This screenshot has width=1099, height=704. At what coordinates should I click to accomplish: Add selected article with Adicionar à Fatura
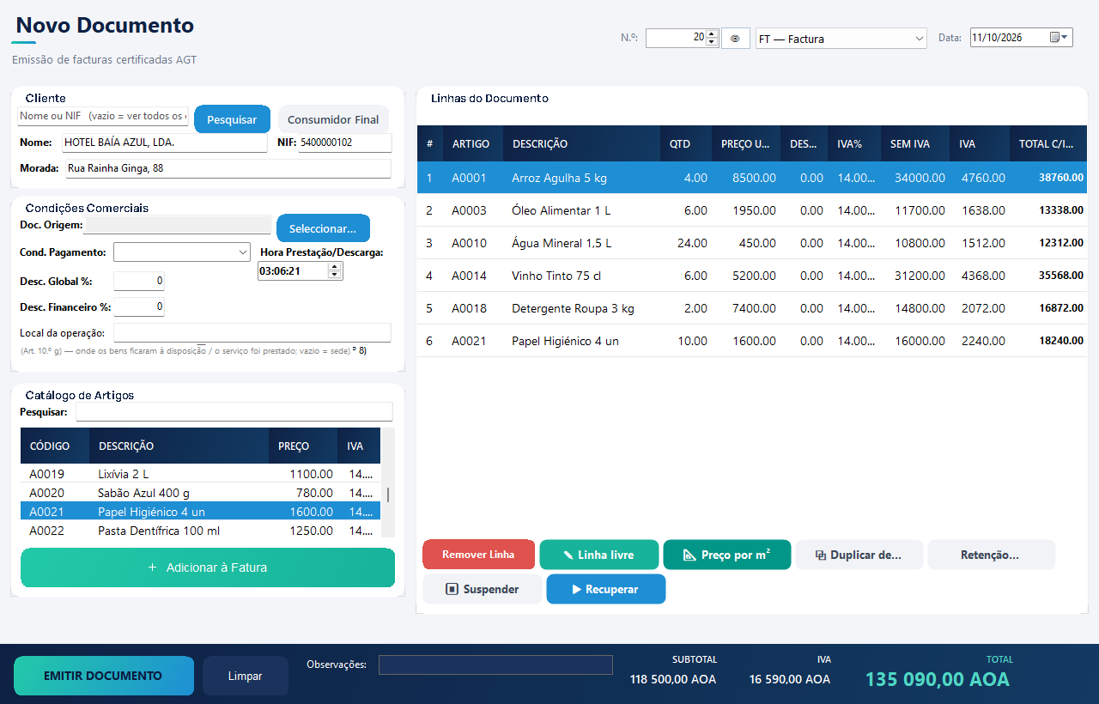pos(208,567)
